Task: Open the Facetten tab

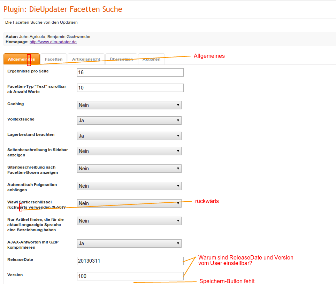Action: 54,59
